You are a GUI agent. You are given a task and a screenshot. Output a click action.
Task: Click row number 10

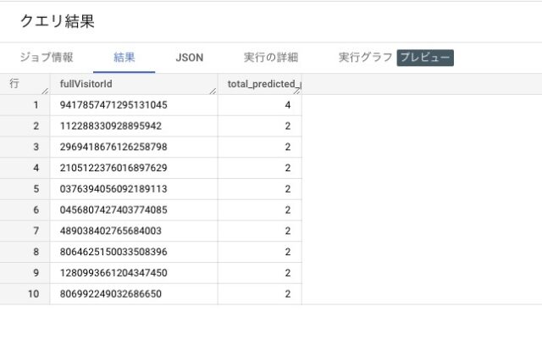click(x=34, y=294)
